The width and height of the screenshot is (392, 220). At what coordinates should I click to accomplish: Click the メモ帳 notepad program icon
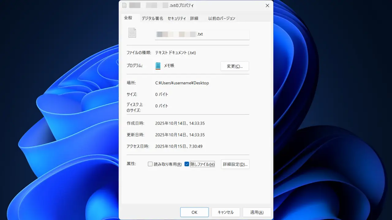tap(158, 66)
